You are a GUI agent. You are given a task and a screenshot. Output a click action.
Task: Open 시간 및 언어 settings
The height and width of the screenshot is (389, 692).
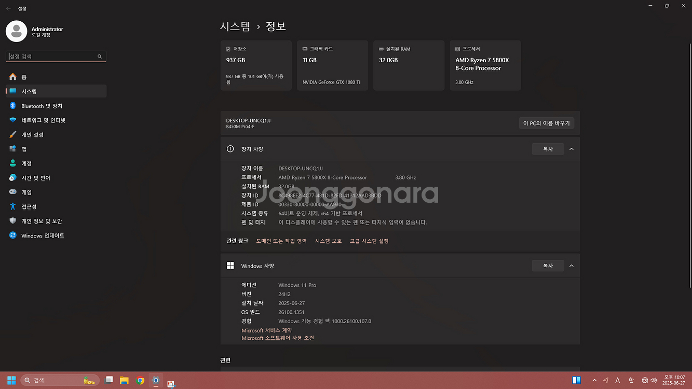click(x=56, y=178)
